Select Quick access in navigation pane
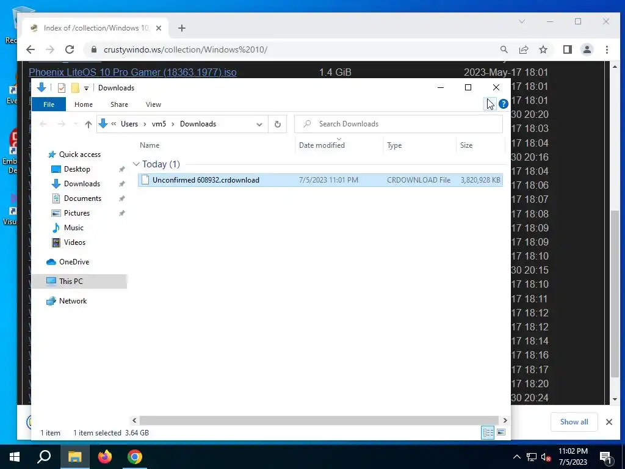Viewport: 625px width, 469px height. (80, 155)
